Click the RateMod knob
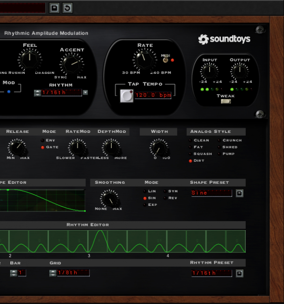Image resolution: width=284 pixels, height=304 pixels. [x=78, y=147]
